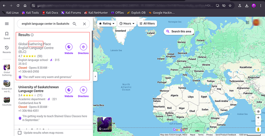This screenshot has height=136, width=265.
Task: Click the search text input field
Action: (x=45, y=24)
